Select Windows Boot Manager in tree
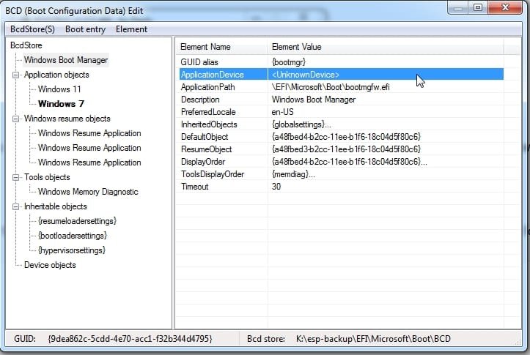530x355 pixels. pos(66,60)
